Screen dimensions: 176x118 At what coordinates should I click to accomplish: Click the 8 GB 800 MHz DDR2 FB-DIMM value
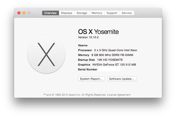tap(112, 55)
